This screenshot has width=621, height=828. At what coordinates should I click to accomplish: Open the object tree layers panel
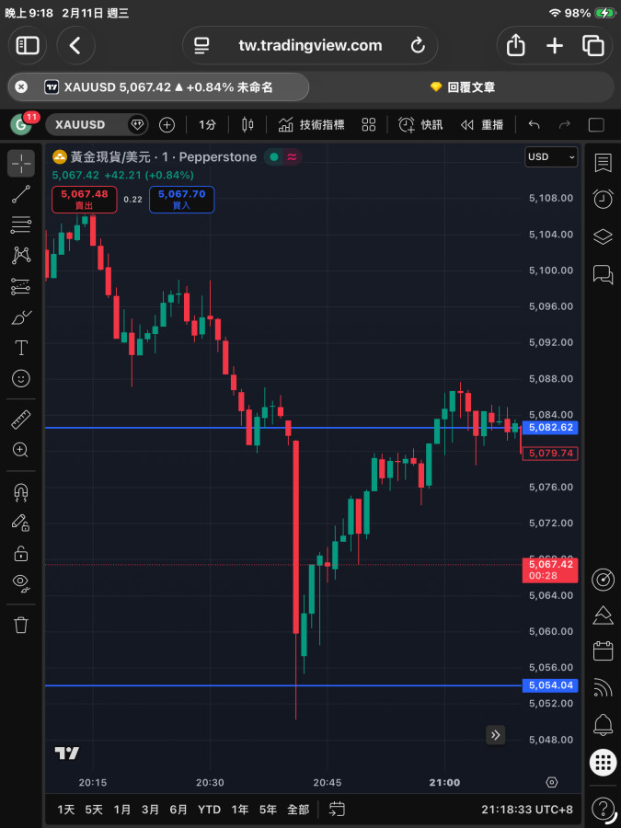point(603,236)
